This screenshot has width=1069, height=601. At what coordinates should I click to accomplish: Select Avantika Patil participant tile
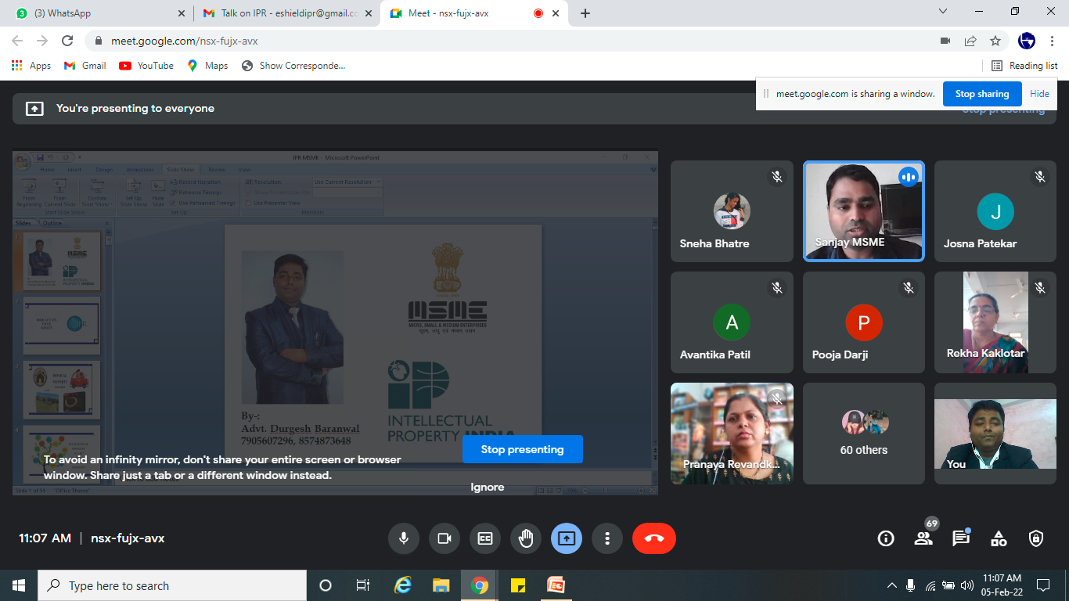point(732,322)
